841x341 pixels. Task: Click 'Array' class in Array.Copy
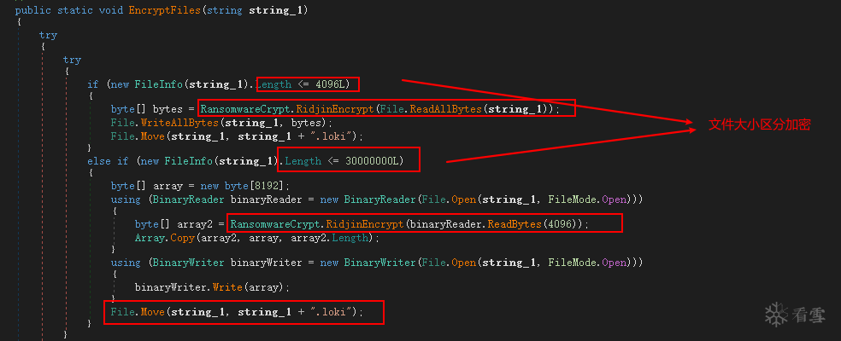[150, 237]
